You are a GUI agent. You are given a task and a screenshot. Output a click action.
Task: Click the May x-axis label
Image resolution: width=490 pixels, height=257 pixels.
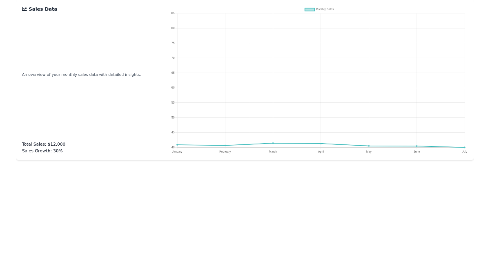tap(369, 152)
